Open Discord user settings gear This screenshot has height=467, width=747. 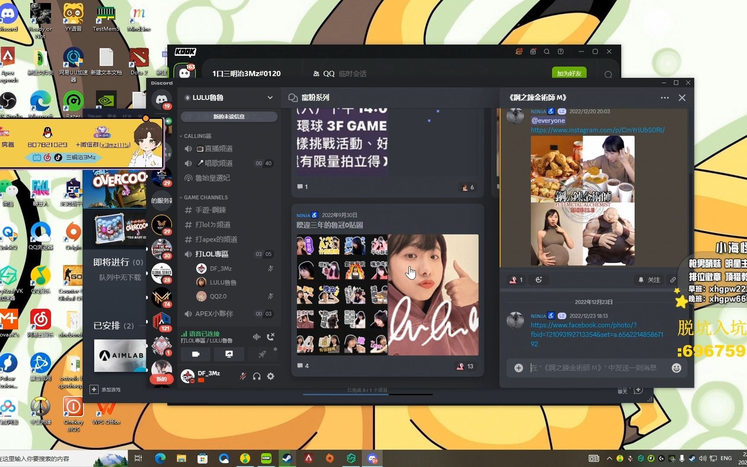click(x=271, y=376)
